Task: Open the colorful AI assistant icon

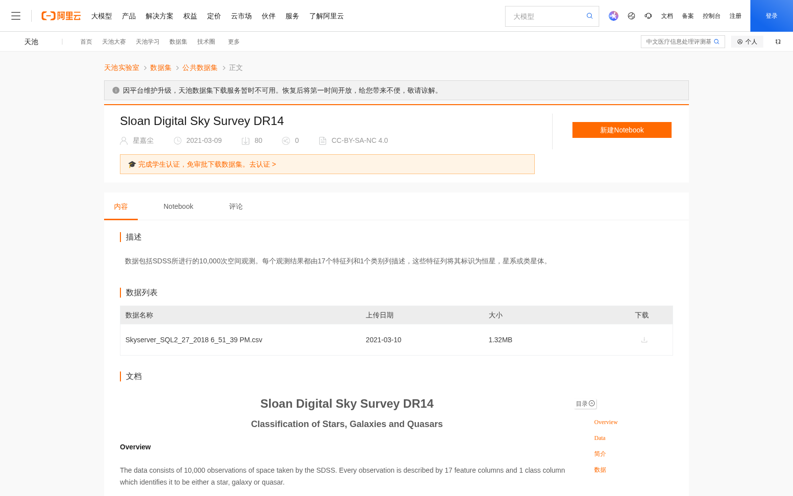Action: tap(614, 16)
